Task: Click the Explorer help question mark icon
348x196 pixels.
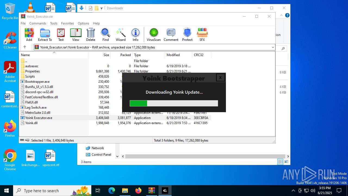Action: (287, 15)
